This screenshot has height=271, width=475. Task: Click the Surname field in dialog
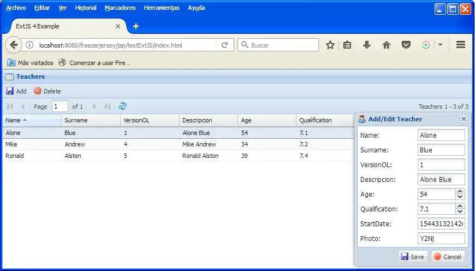441,150
